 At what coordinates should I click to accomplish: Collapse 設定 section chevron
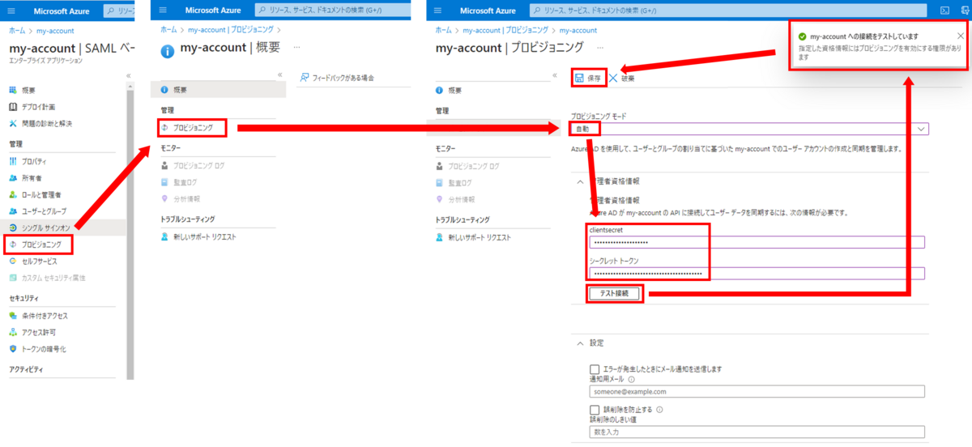pyautogui.click(x=580, y=343)
